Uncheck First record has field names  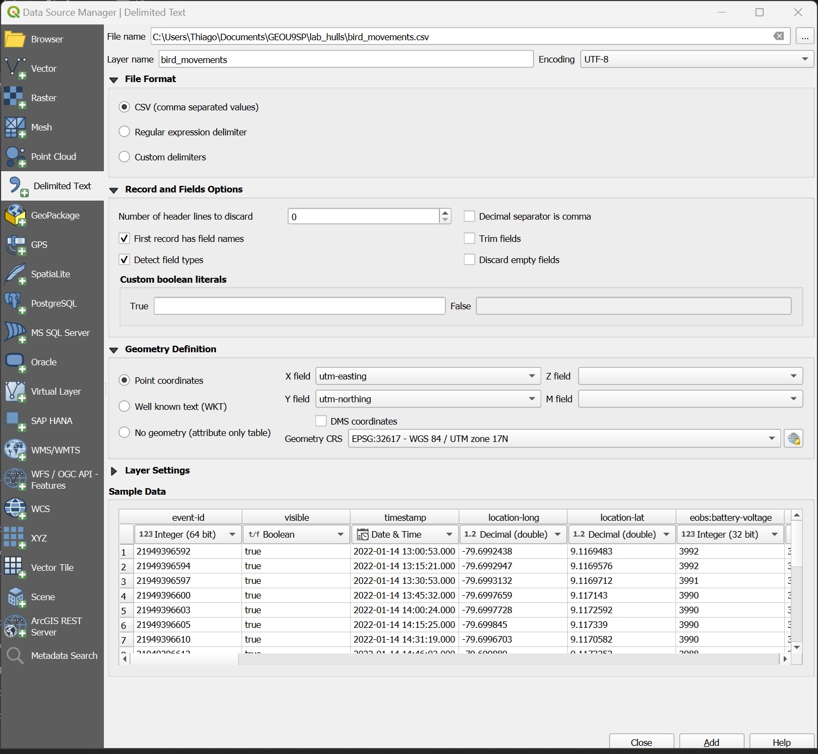(125, 238)
